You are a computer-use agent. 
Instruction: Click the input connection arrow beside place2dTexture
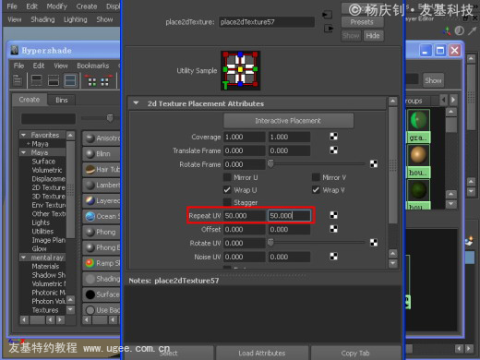tap(327, 15)
